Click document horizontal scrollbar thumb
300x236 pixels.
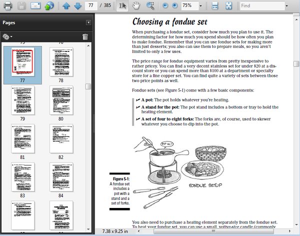pos(213,231)
